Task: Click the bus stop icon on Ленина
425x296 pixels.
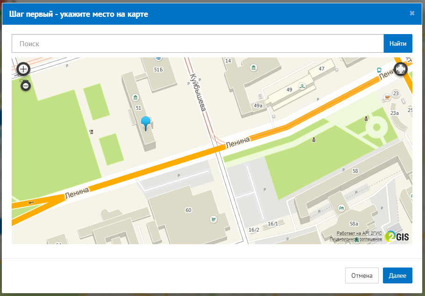Action: pyautogui.click(x=379, y=70)
